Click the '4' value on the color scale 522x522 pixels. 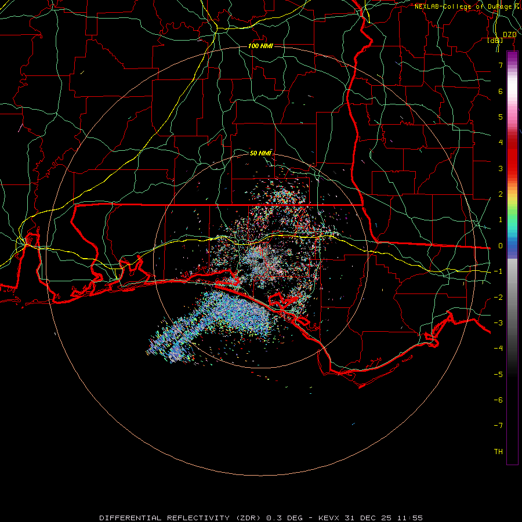tap(501, 143)
